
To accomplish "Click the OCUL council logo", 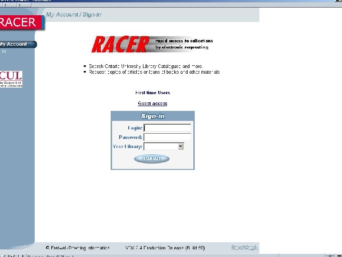I will click(x=11, y=79).
